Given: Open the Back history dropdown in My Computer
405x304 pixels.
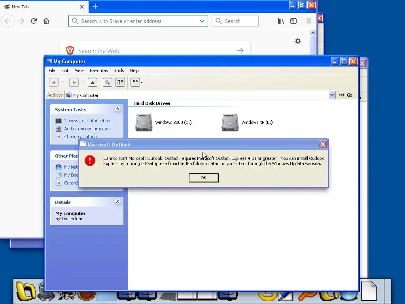Looking at the screenshot, I should click(63, 82).
